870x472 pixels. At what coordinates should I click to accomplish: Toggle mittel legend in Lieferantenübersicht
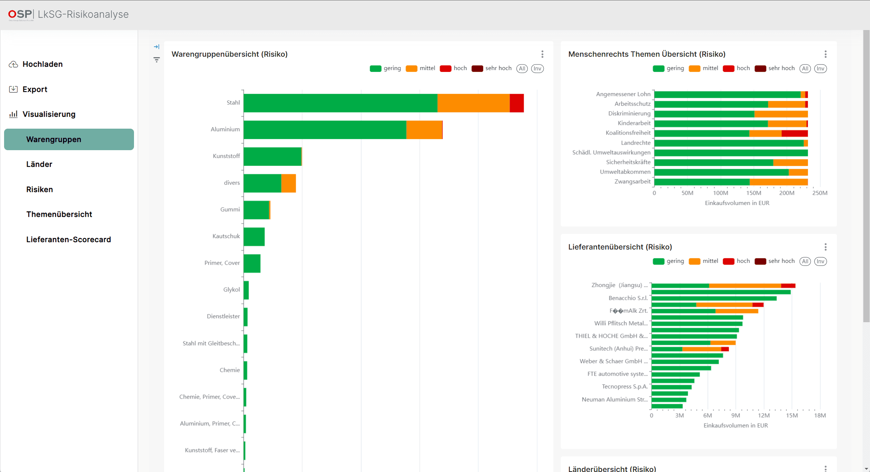pos(703,261)
